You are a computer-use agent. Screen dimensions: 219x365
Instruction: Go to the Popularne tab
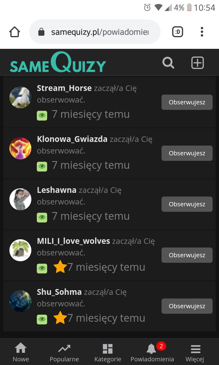click(x=64, y=352)
